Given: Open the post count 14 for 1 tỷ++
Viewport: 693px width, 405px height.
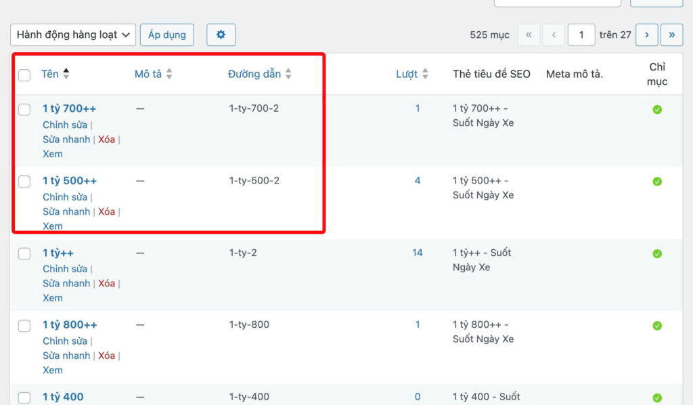Looking at the screenshot, I should coord(417,253).
